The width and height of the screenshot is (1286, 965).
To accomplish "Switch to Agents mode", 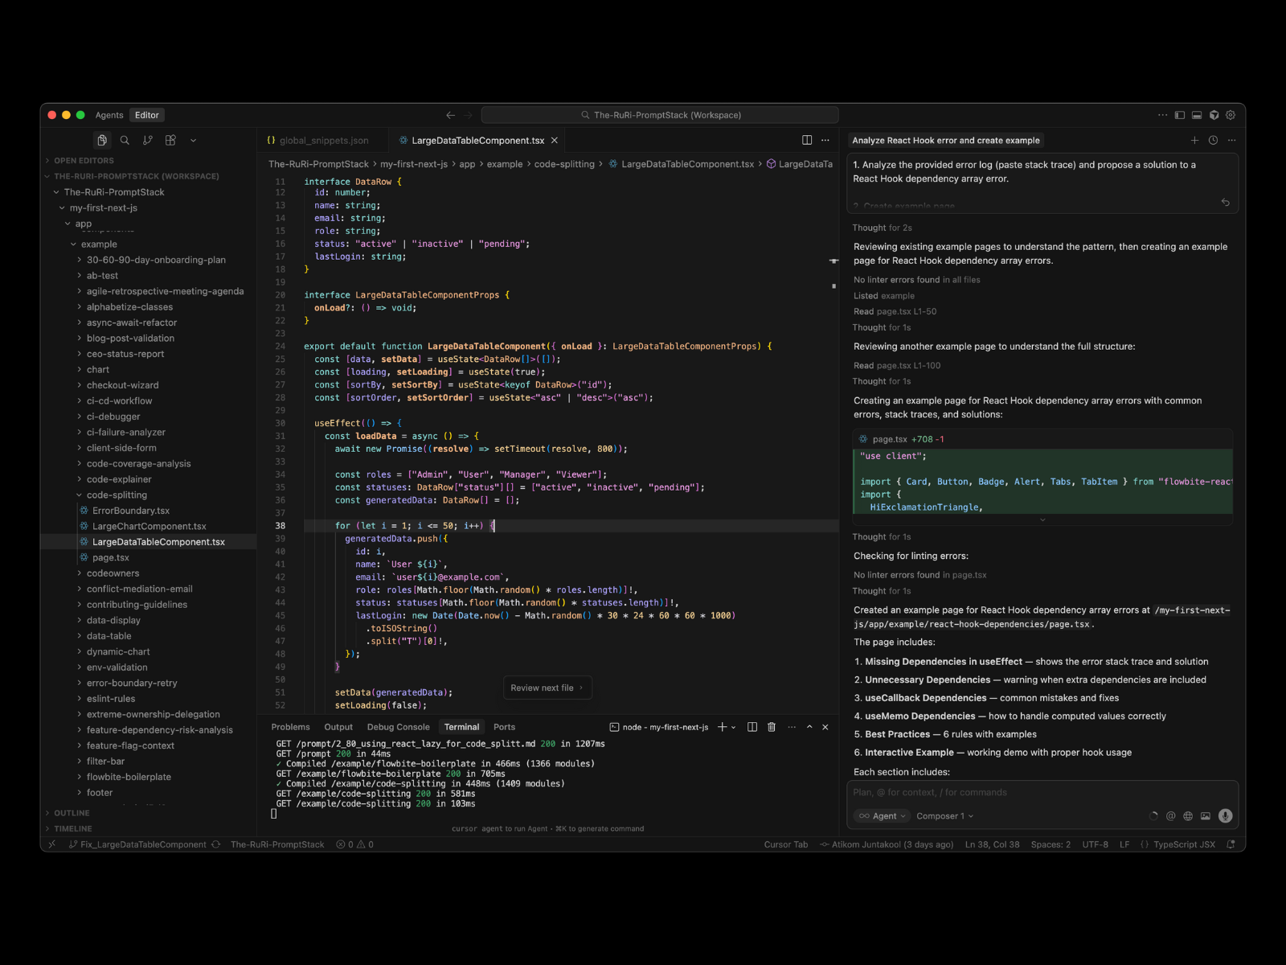I will coord(109,115).
